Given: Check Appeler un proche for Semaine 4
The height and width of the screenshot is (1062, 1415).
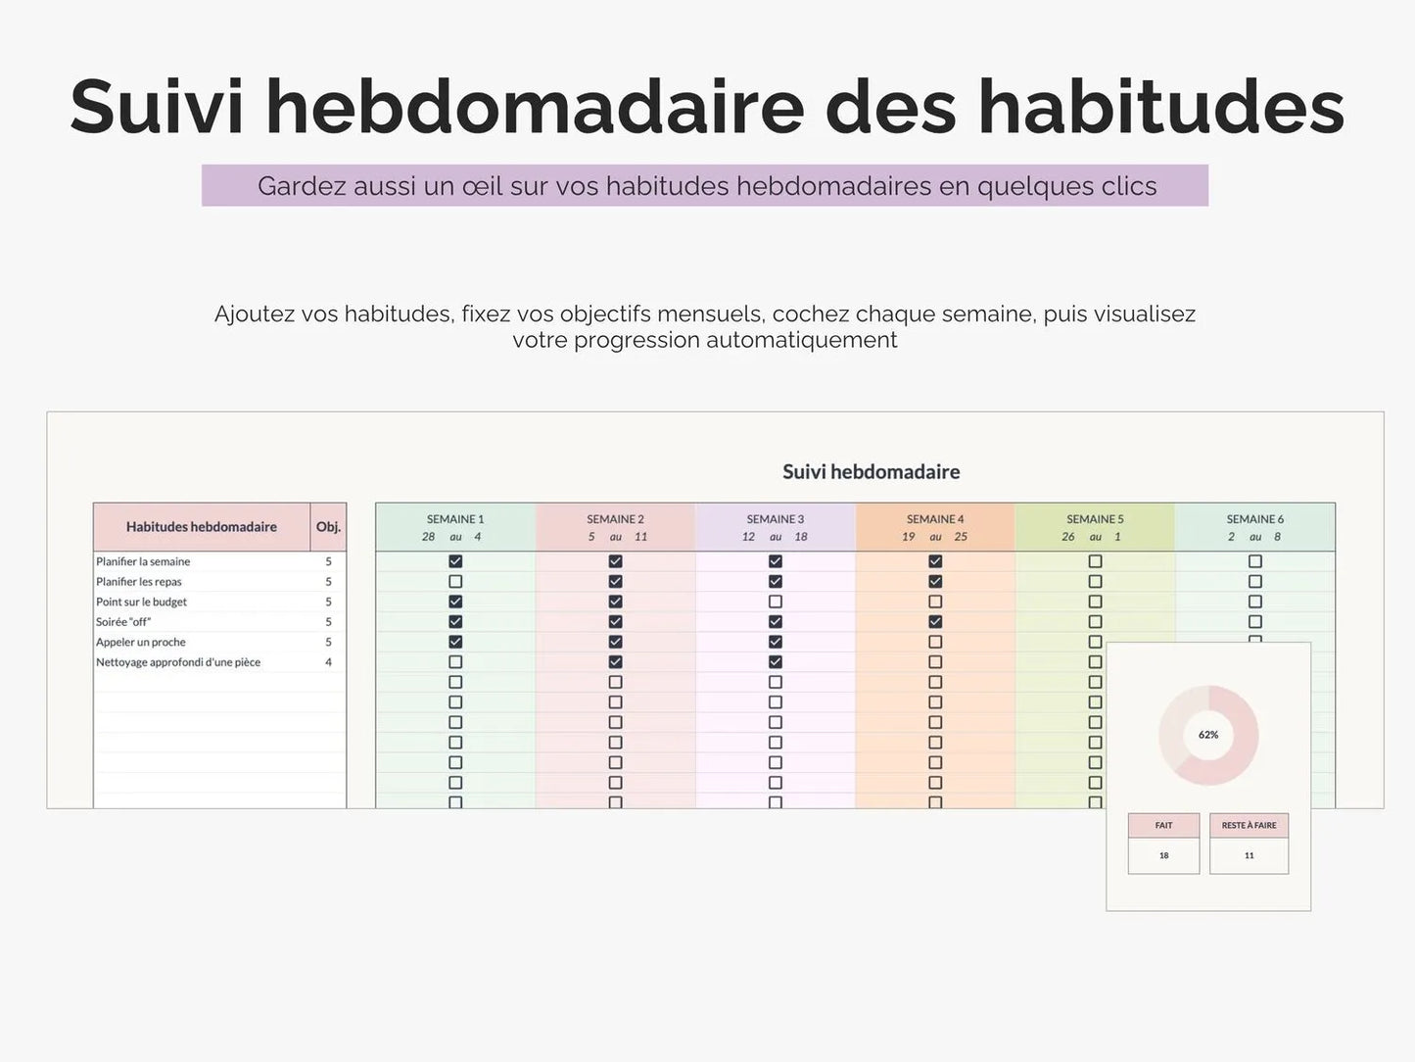Looking at the screenshot, I should point(935,642).
